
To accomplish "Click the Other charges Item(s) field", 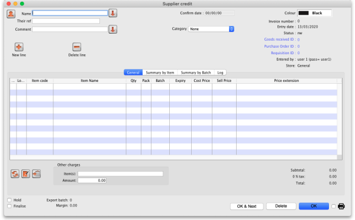I will tap(121, 174).
